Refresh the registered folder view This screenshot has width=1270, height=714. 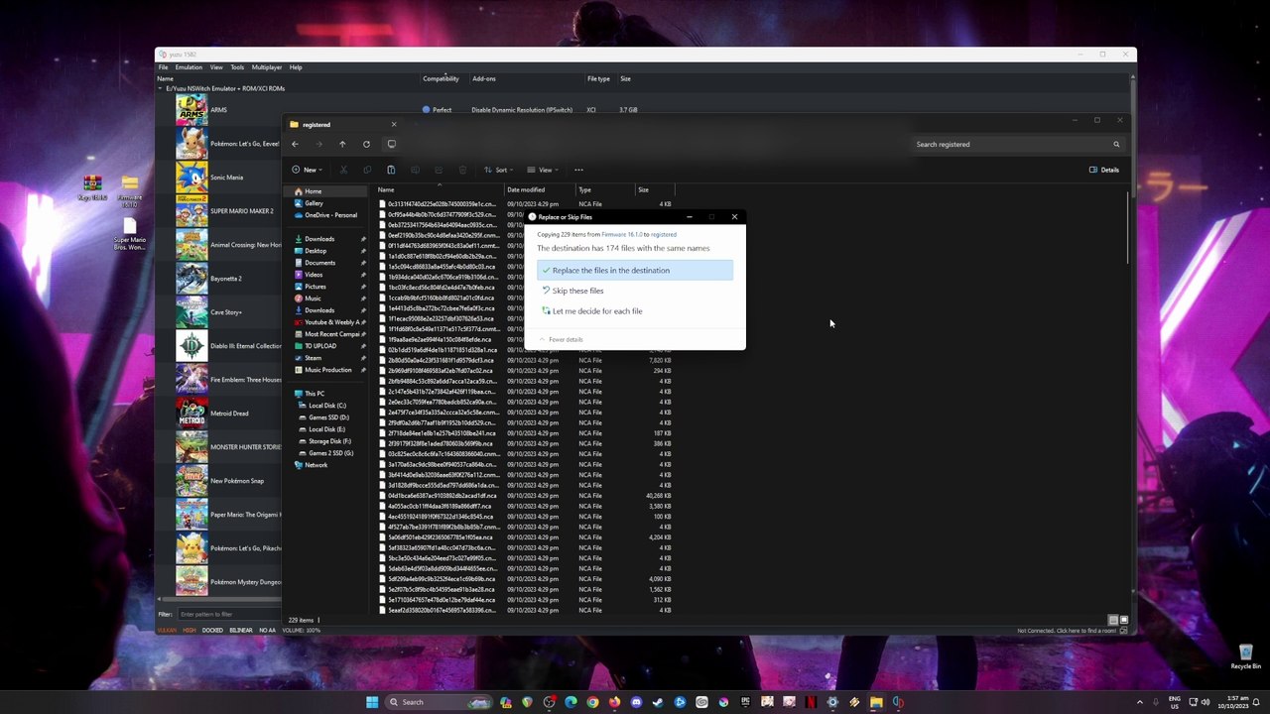(x=366, y=144)
